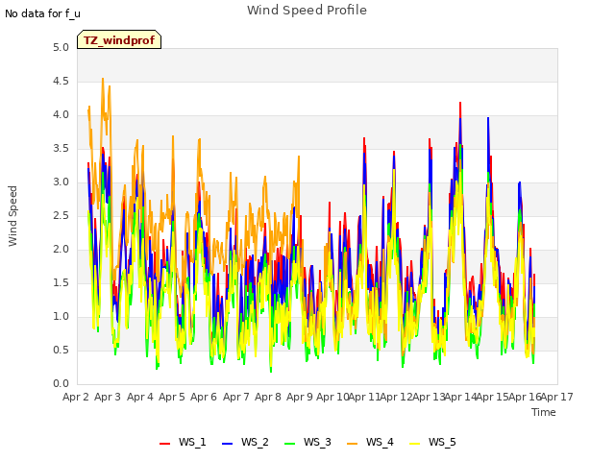The width and height of the screenshot is (615, 461).
Task: Click the green WS_3 legend marker
Action: [290, 444]
